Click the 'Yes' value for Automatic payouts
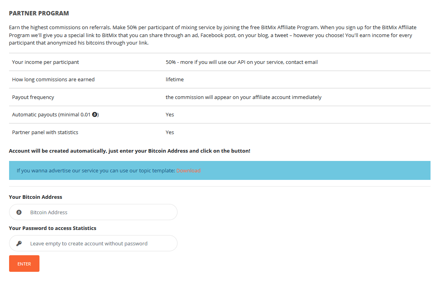 [x=170, y=115]
